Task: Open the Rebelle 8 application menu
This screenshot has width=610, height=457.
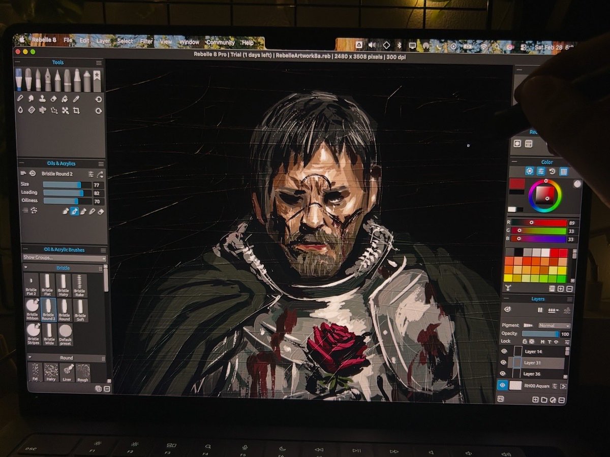Action: point(44,40)
